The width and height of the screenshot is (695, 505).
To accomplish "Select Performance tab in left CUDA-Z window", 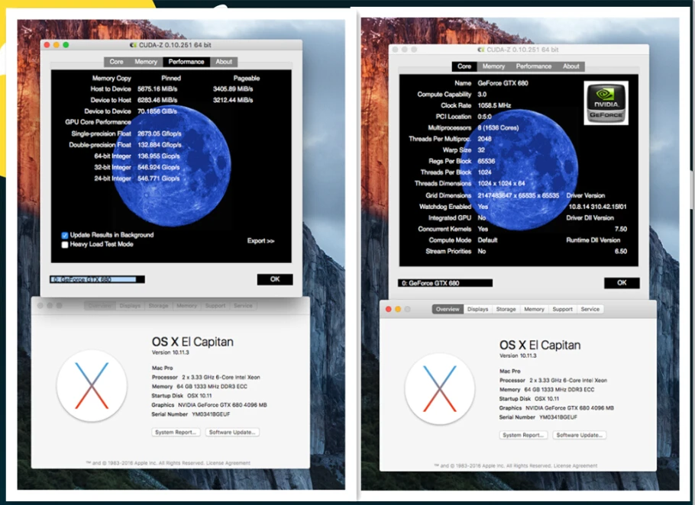I will pyautogui.click(x=186, y=62).
